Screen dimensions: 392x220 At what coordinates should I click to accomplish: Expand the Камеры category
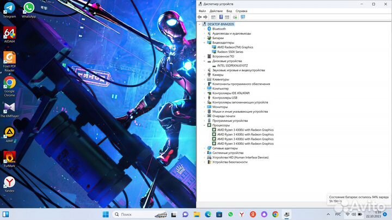[205, 75]
